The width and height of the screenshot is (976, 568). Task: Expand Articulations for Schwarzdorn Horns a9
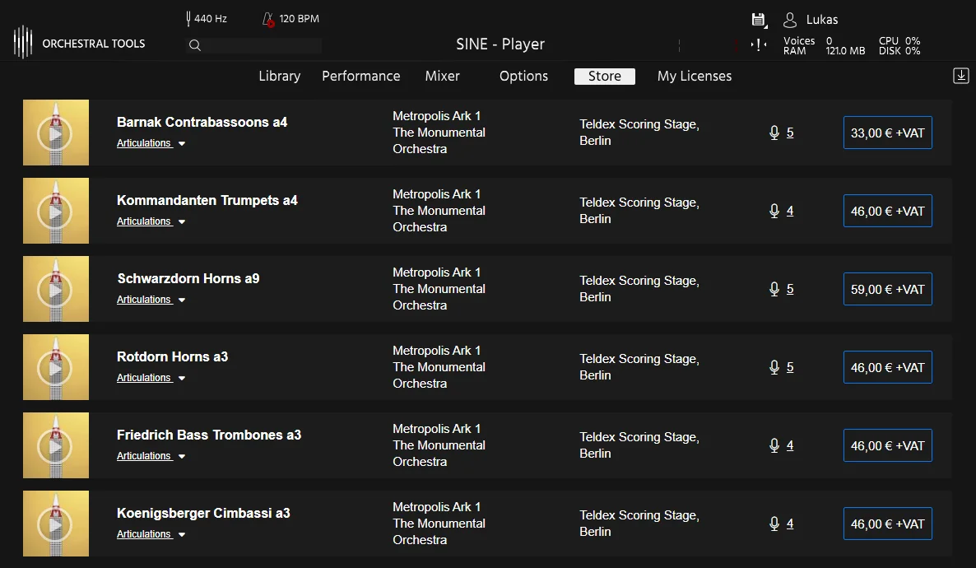151,300
